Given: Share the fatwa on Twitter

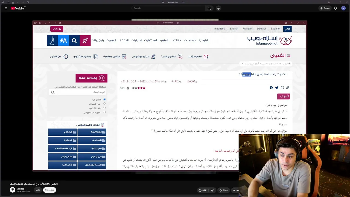Looking at the screenshot, I should (x=277, y=88).
